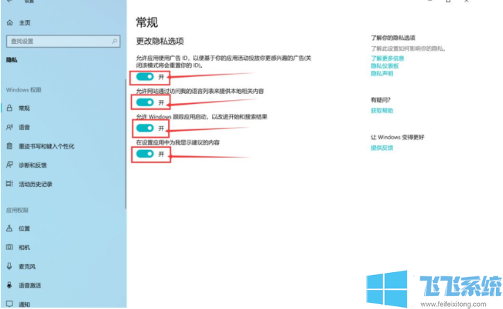Open 相机 permission settings
This screenshot has width=503, height=309.
24,247
